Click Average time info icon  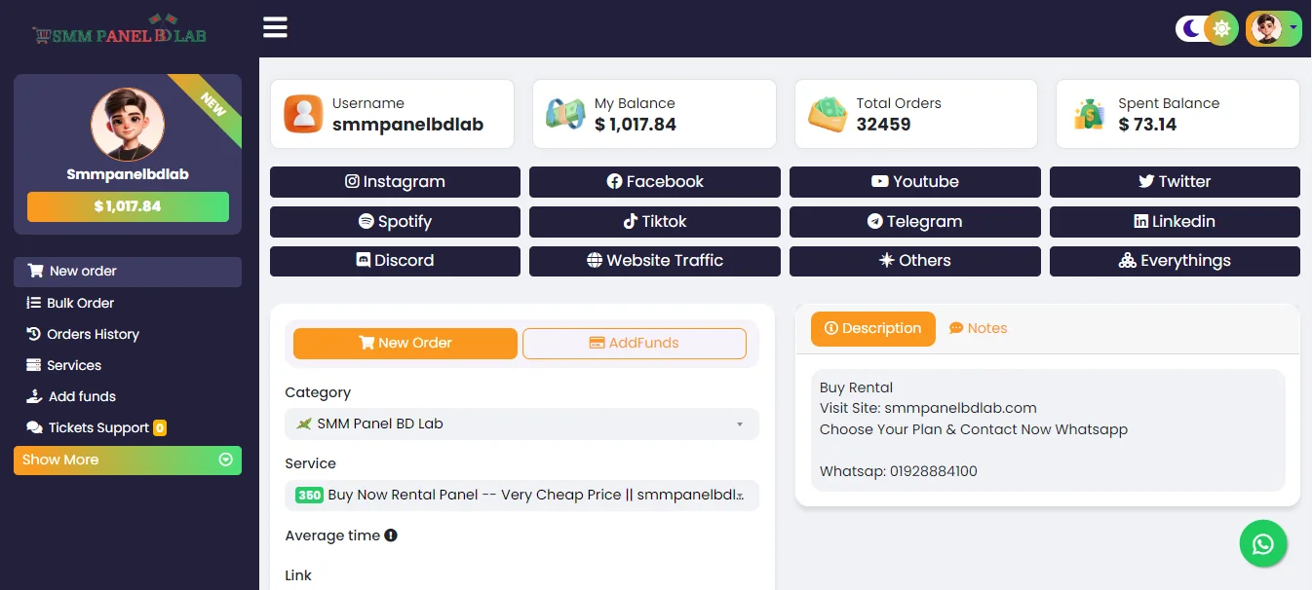pos(391,535)
